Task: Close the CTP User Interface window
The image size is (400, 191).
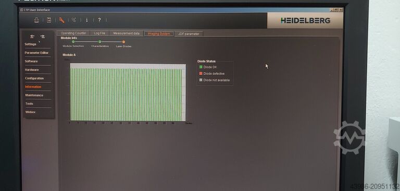Action: [341, 10]
